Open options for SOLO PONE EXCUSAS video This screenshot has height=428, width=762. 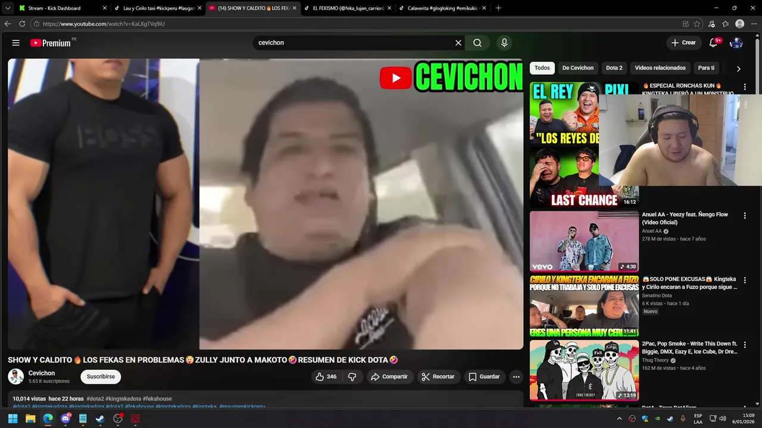(744, 280)
